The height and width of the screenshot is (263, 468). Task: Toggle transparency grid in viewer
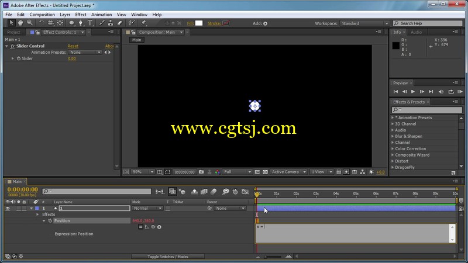(265, 172)
